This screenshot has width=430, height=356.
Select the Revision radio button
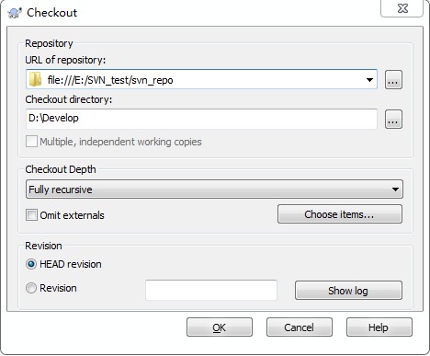(x=31, y=288)
